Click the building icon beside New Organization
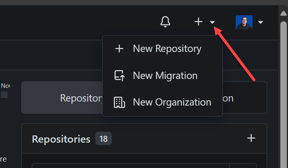This screenshot has width=288, height=168. click(119, 102)
